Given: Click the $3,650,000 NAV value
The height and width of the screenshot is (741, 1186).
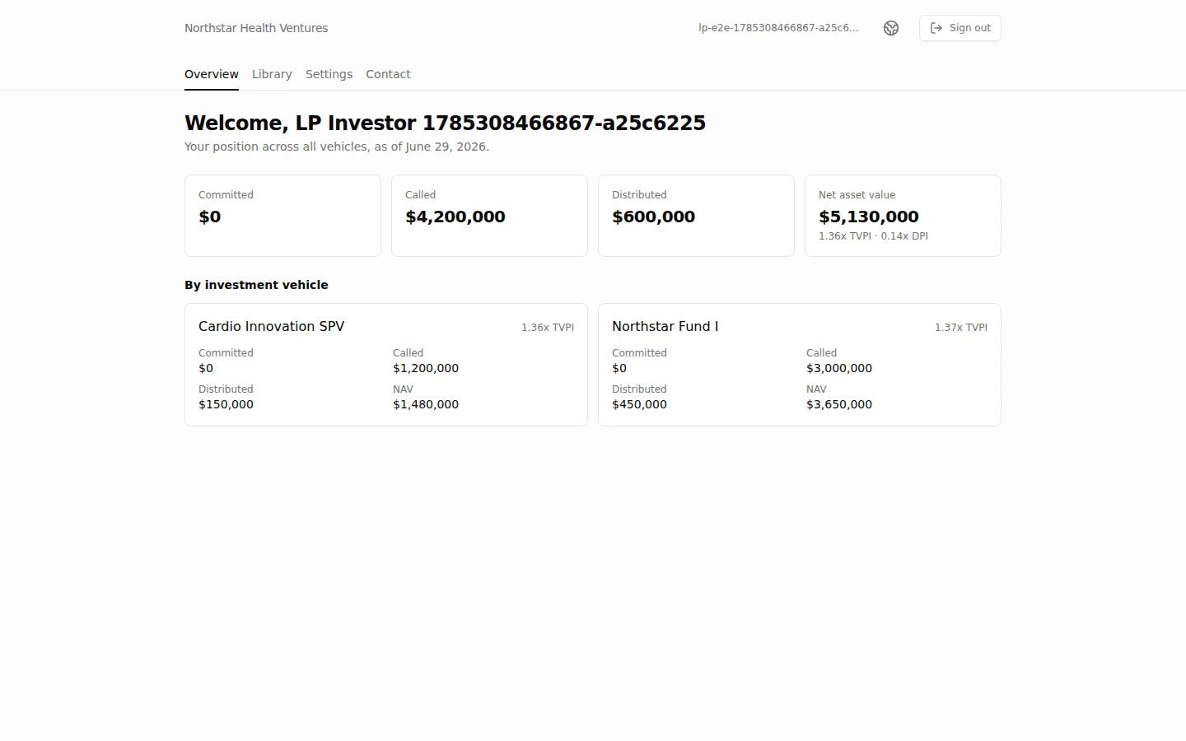Looking at the screenshot, I should [x=839, y=404].
